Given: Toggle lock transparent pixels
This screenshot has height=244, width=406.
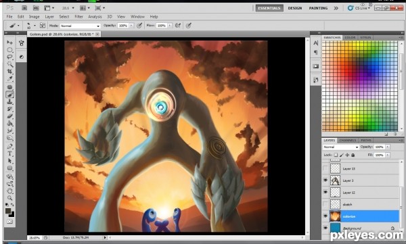Looking at the screenshot, I should (336, 155).
